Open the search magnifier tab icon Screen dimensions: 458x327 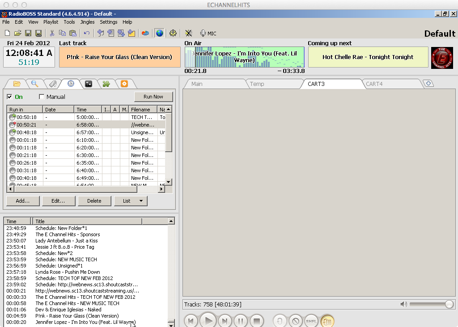(34, 84)
